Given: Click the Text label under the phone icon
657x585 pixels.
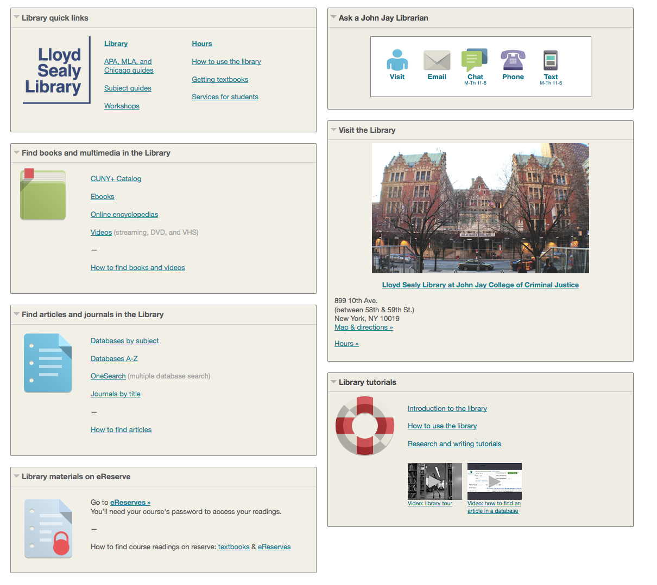Looking at the screenshot, I should tap(551, 77).
